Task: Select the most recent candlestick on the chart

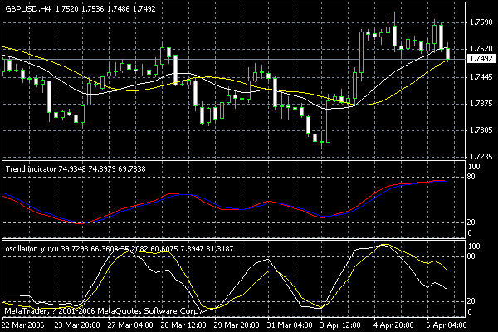Action: coord(448,53)
